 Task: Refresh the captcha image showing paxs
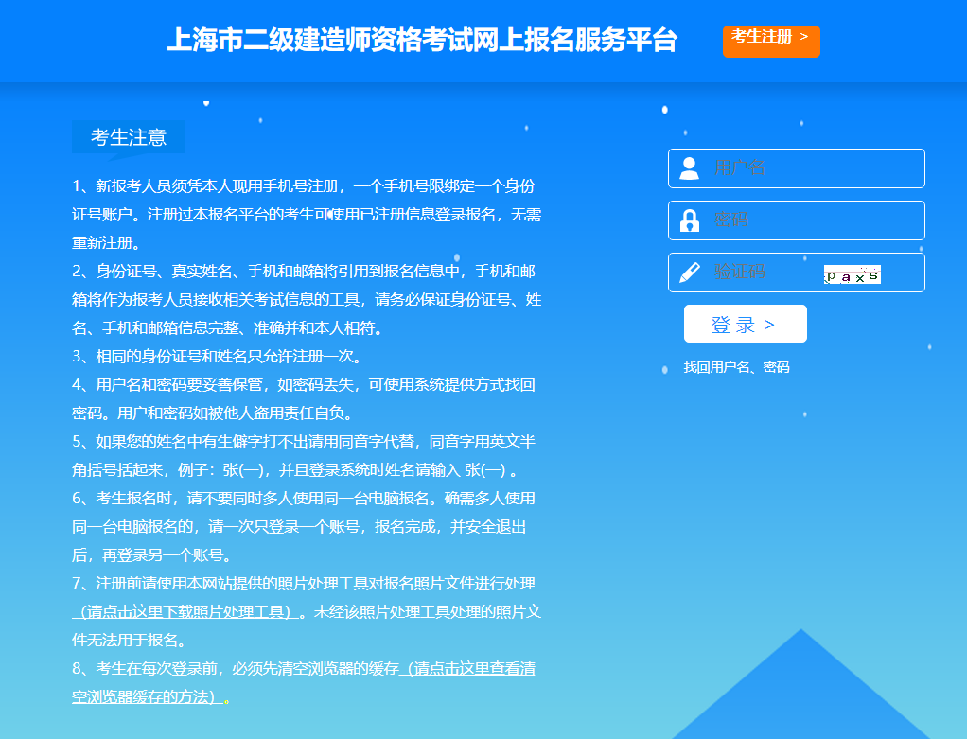(x=852, y=274)
